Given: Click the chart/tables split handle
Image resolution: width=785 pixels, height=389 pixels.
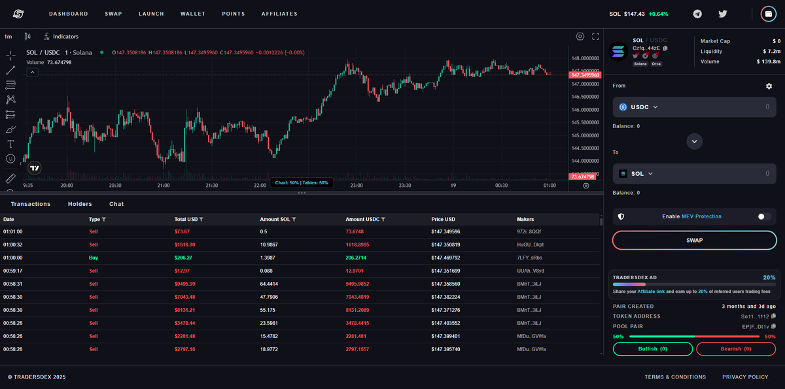Looking at the screenshot, I should click(302, 193).
